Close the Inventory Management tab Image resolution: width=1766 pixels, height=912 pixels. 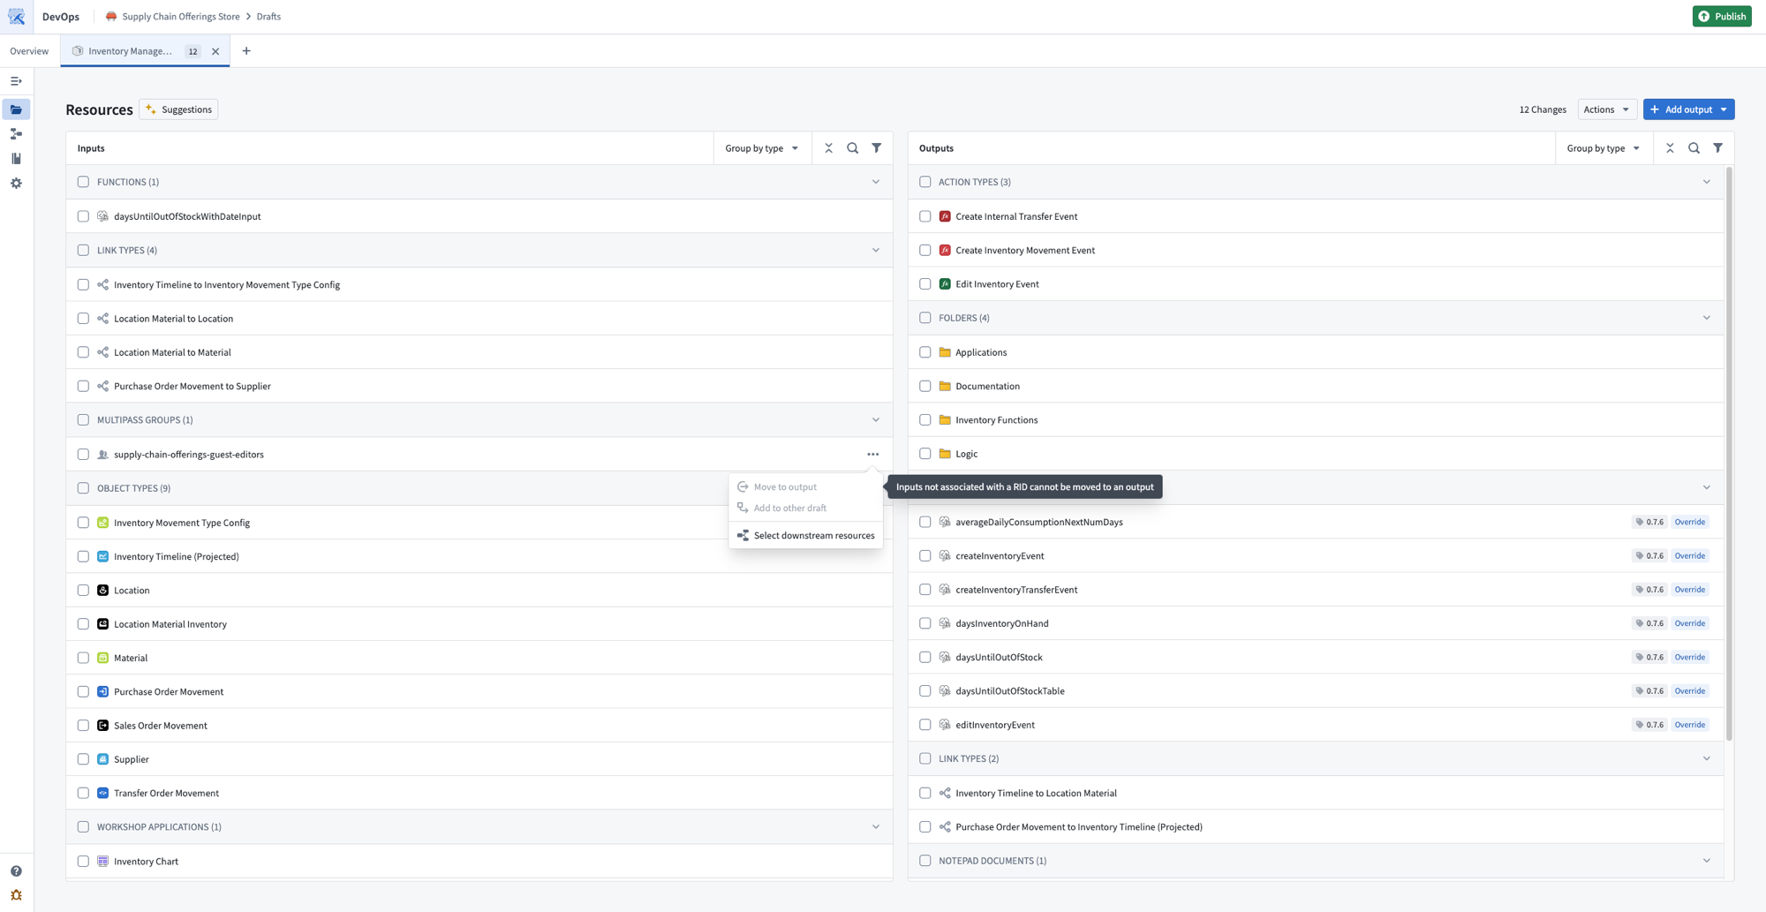[x=215, y=51]
